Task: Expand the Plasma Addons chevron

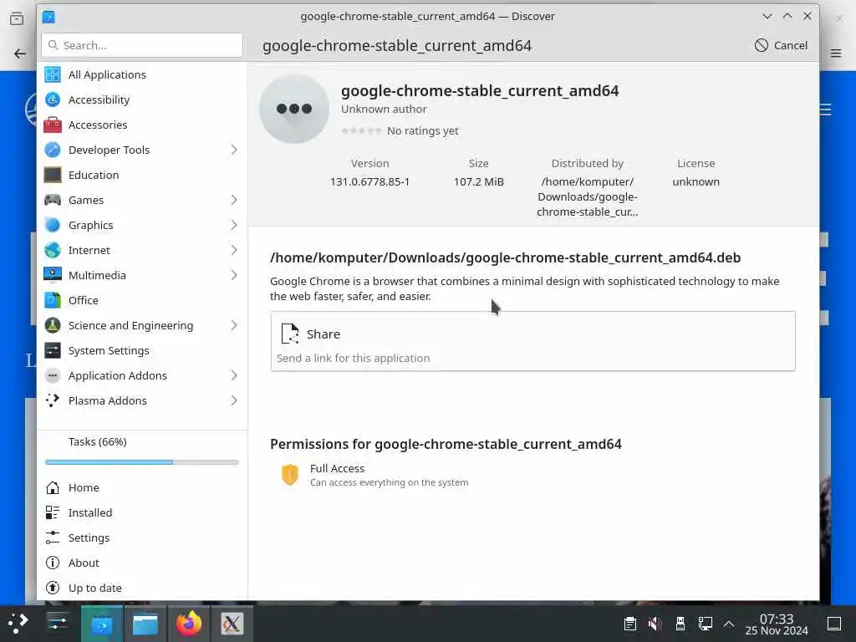Action: pyautogui.click(x=234, y=400)
